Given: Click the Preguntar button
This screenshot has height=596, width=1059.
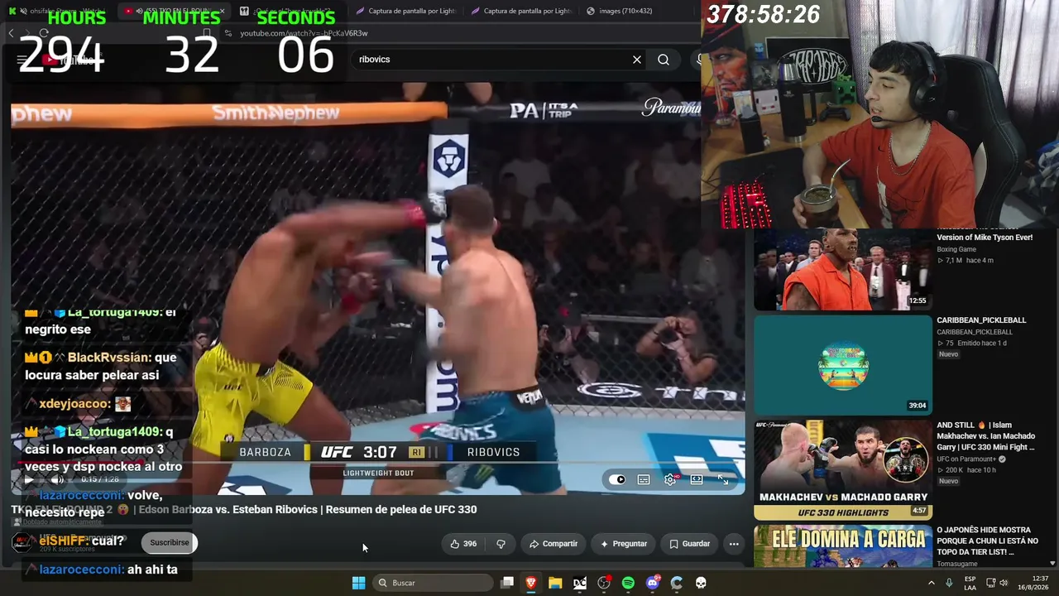Looking at the screenshot, I should tap(624, 544).
